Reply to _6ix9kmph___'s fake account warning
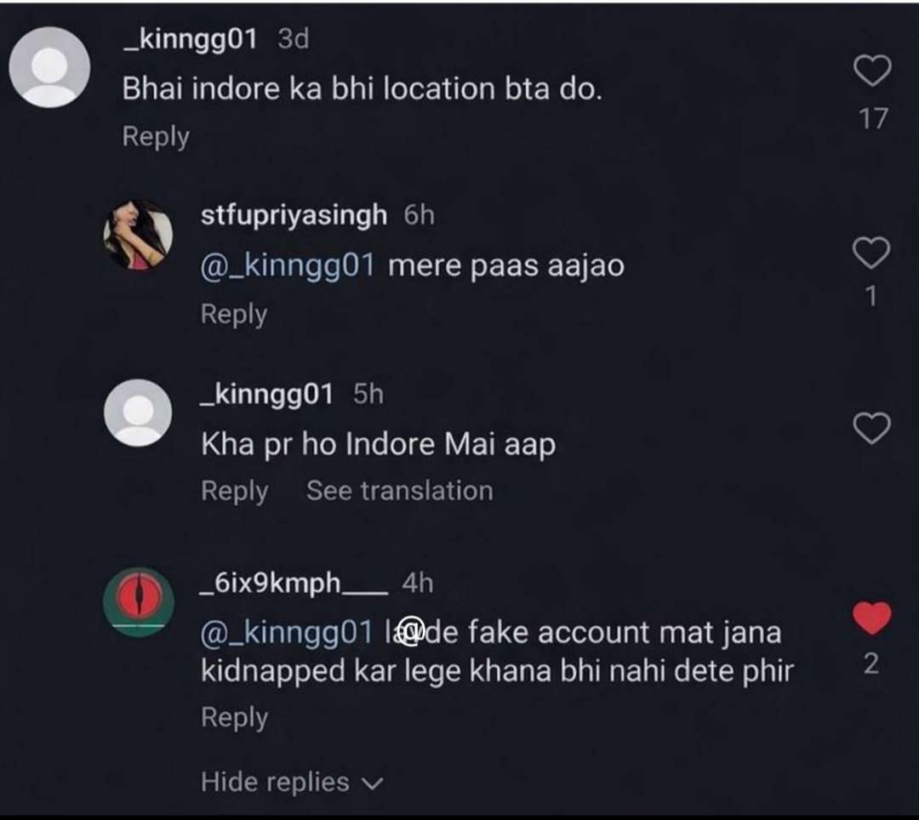This screenshot has width=919, height=820. (x=234, y=717)
